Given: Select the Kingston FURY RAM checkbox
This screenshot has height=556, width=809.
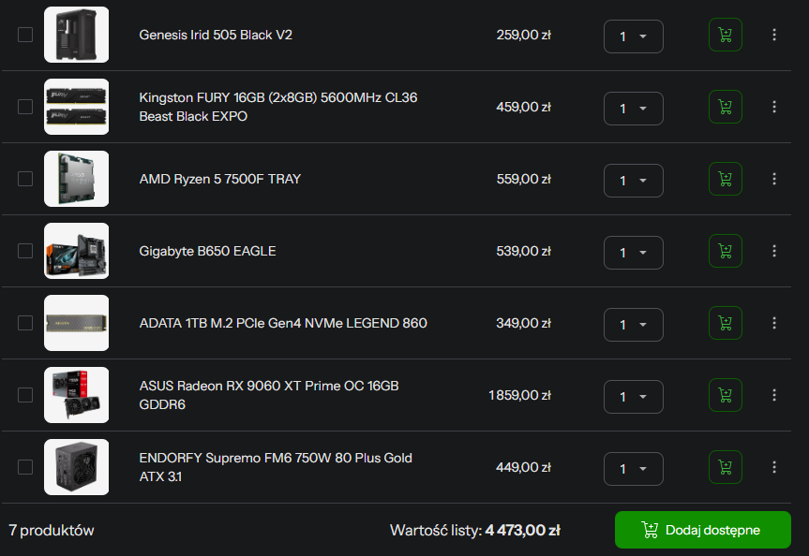Looking at the screenshot, I should [x=24, y=107].
